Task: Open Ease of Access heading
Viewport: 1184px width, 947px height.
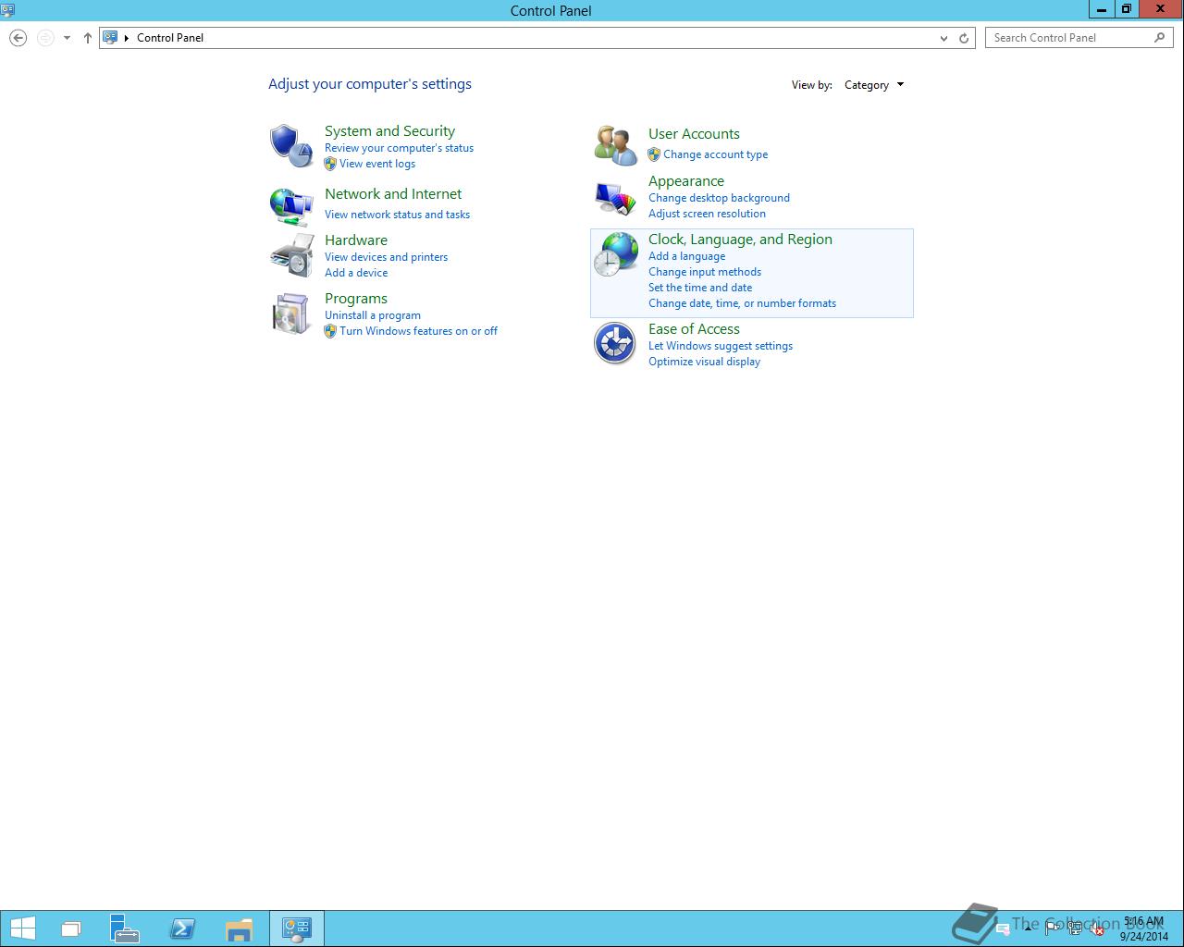Action: coord(694,329)
